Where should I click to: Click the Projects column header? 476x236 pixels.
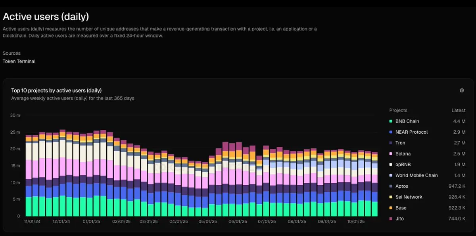(x=398, y=111)
